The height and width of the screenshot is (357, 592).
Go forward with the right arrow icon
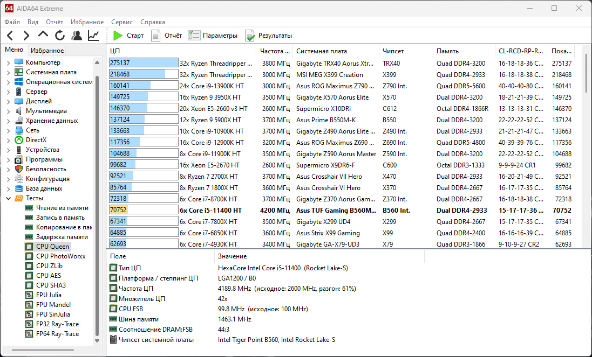pos(26,36)
